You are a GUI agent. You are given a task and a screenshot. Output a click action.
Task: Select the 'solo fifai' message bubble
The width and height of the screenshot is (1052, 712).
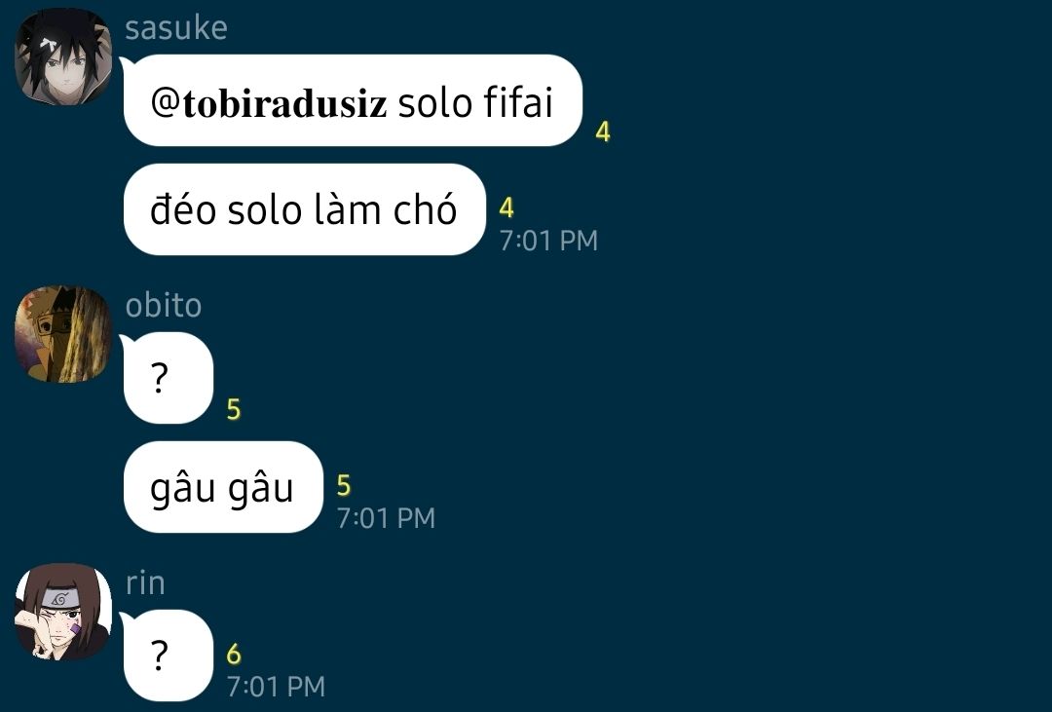tap(353, 100)
